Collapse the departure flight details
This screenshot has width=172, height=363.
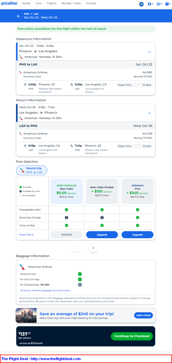pos(149,52)
